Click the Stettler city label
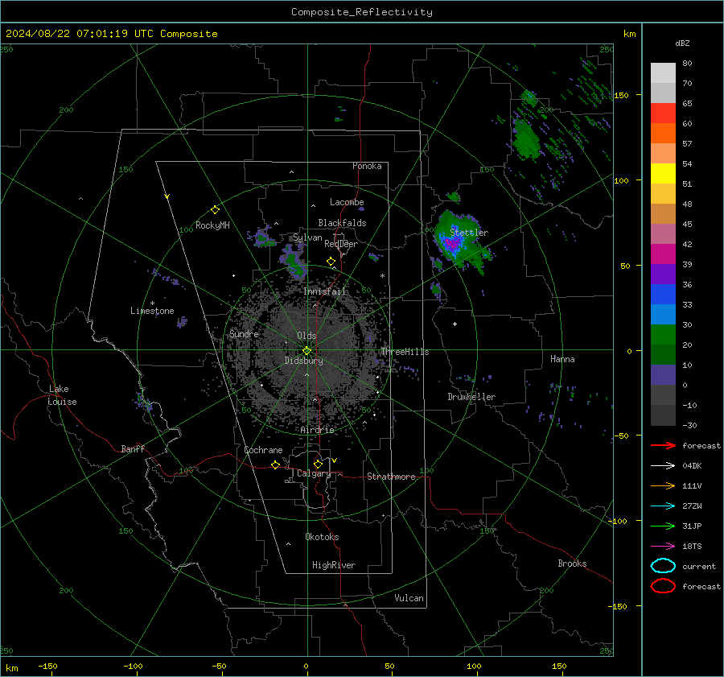 (469, 233)
